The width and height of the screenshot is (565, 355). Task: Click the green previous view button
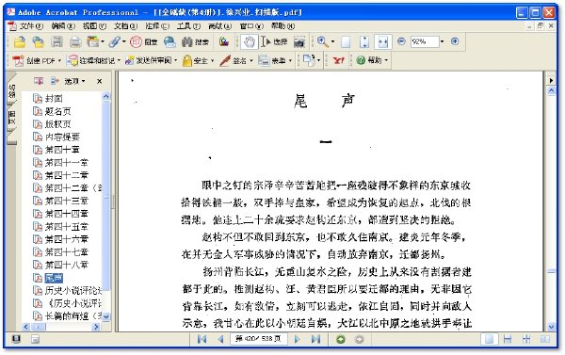click(x=341, y=340)
